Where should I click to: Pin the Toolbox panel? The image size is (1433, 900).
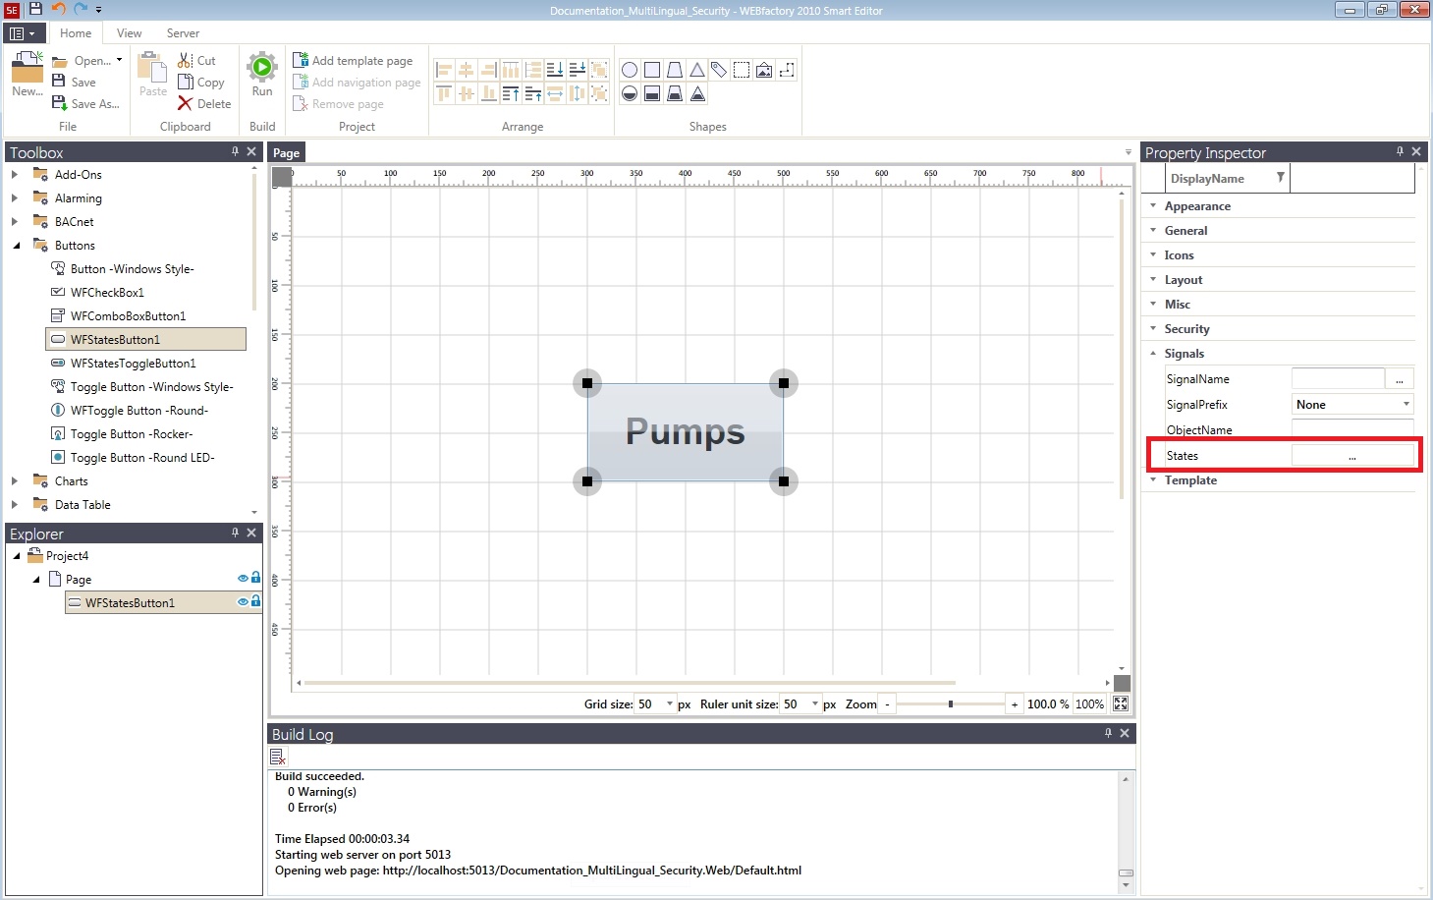[235, 151]
